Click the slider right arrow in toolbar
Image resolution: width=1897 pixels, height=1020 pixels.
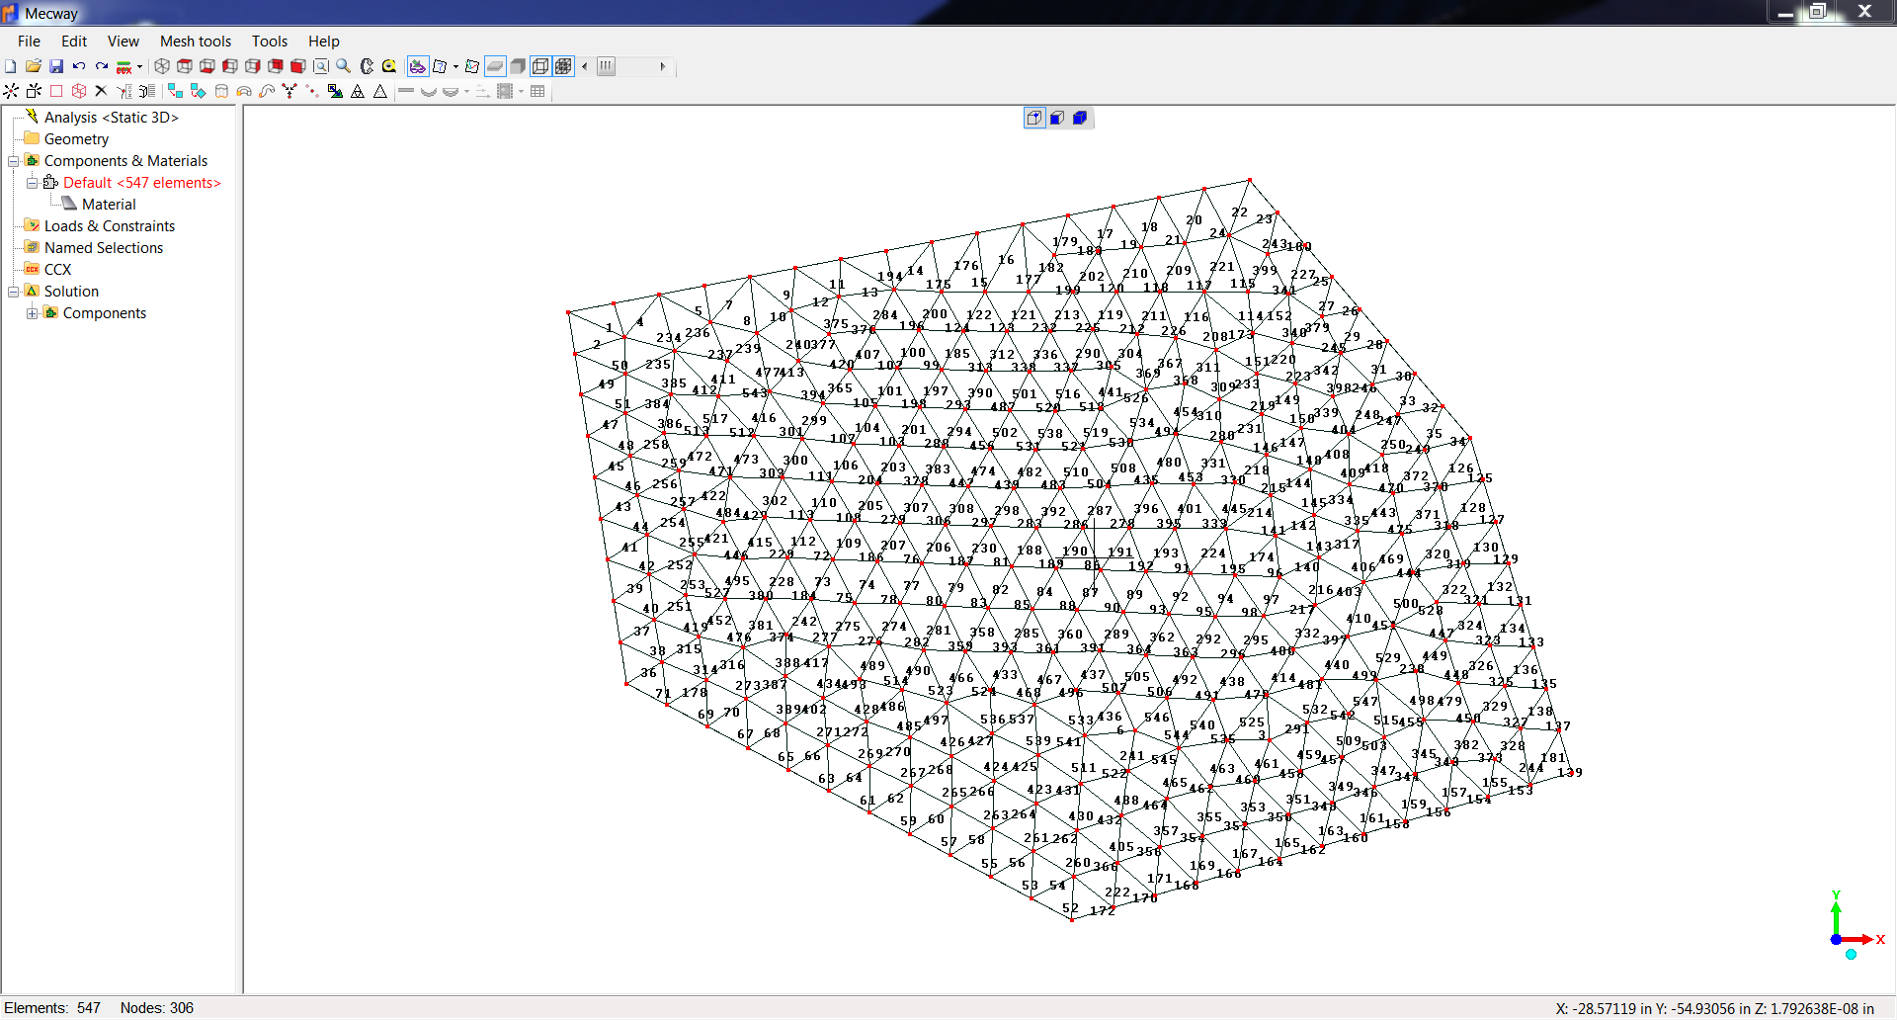662,66
